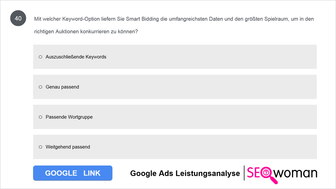Open the blue GOOGLE LINK button
Image resolution: width=336 pixels, height=189 pixels.
tap(73, 173)
